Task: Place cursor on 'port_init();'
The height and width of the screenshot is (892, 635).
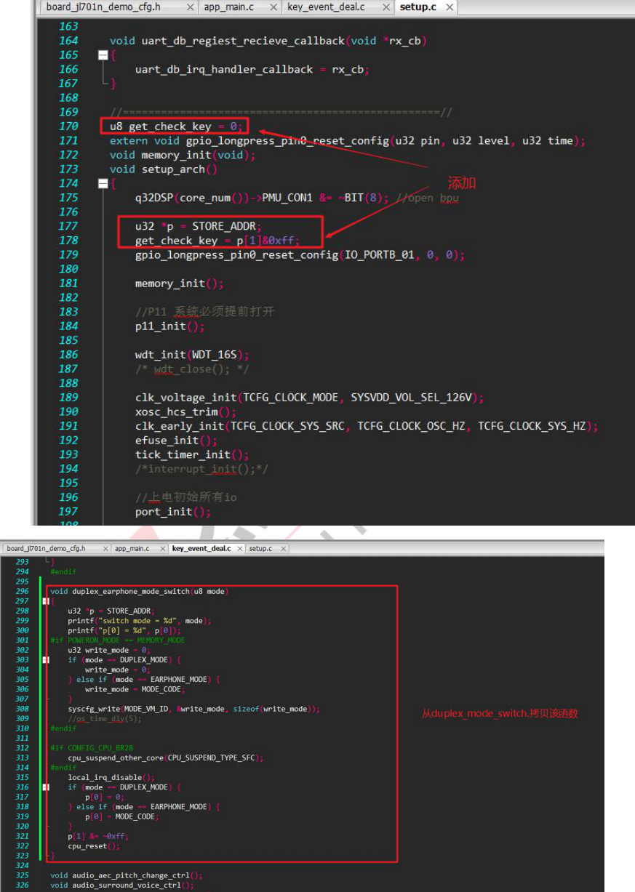Action: point(173,512)
